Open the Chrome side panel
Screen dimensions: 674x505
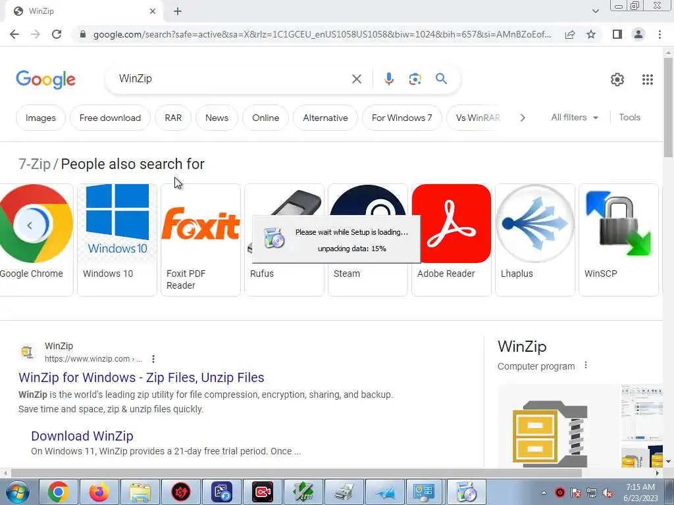[617, 34]
